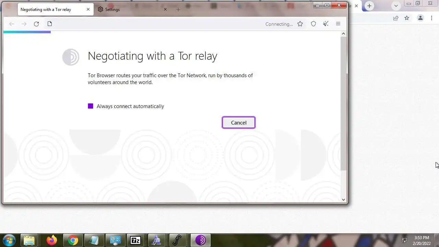This screenshot has height=247, width=439.
Task: Switch to Tor Browser taskbar icon
Action: click(x=201, y=240)
